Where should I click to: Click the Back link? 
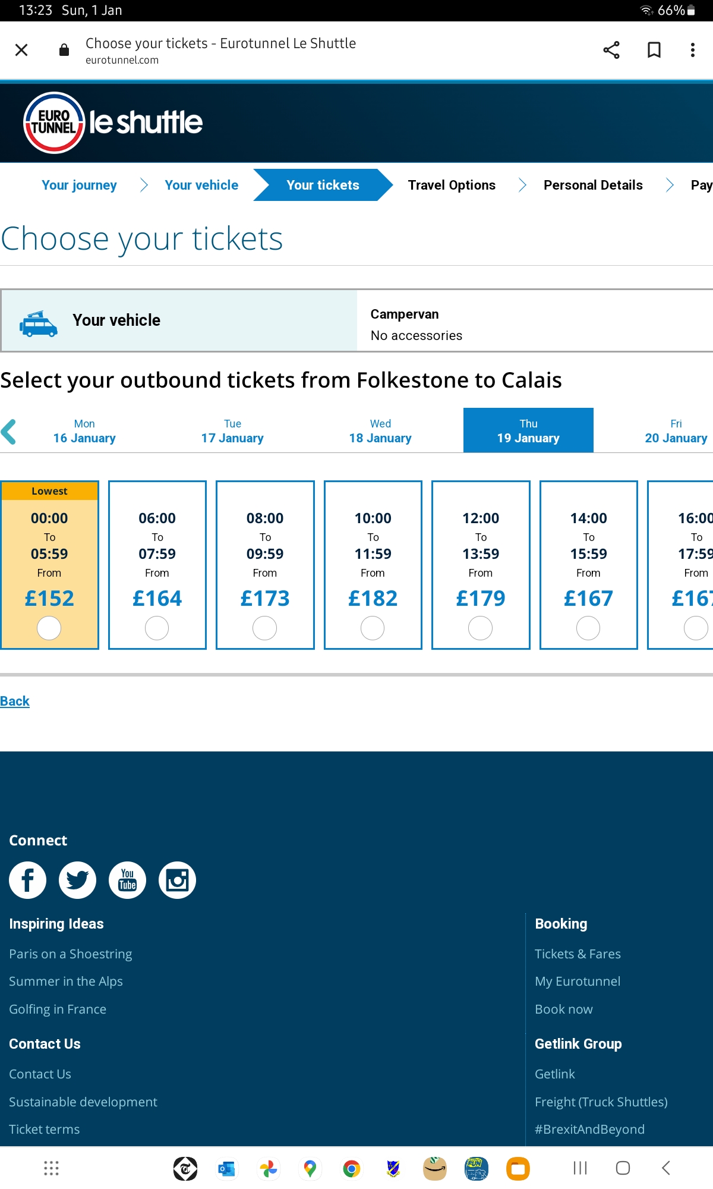[x=15, y=701]
